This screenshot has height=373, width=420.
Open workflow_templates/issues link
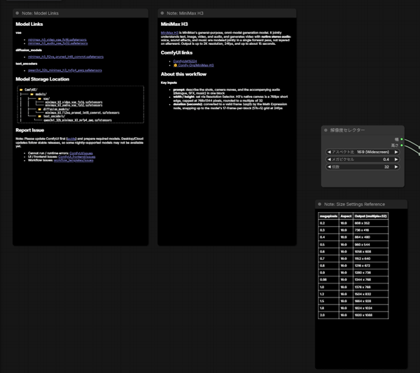point(73,160)
